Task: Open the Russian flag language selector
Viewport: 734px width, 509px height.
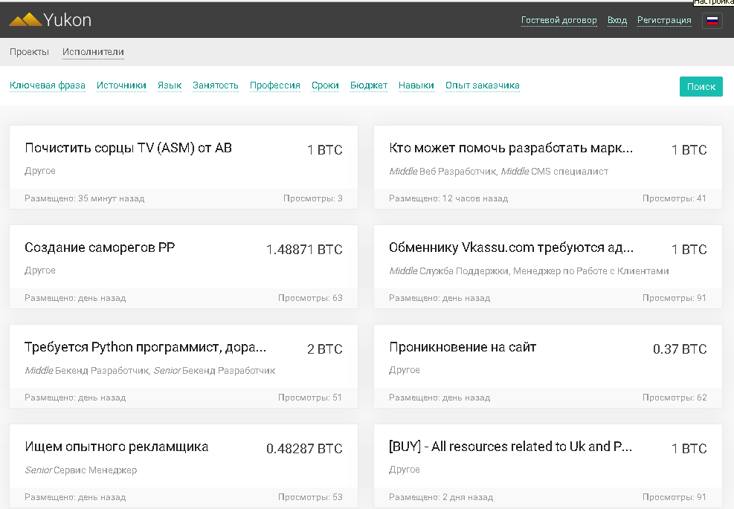Action: [x=712, y=21]
